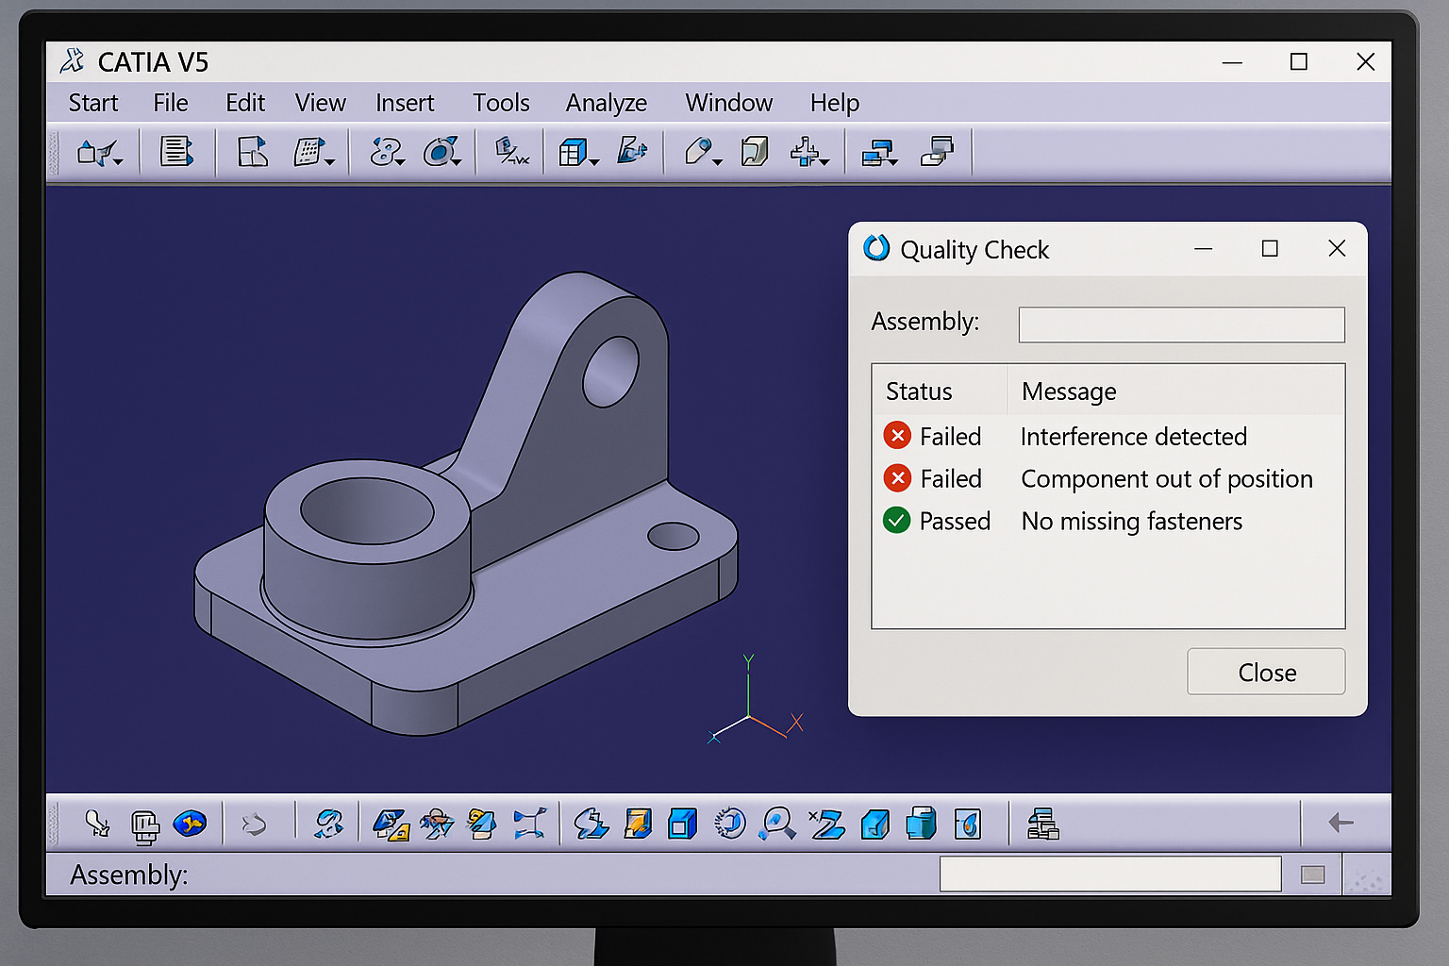
Task: Open the View menu
Action: pos(319,102)
